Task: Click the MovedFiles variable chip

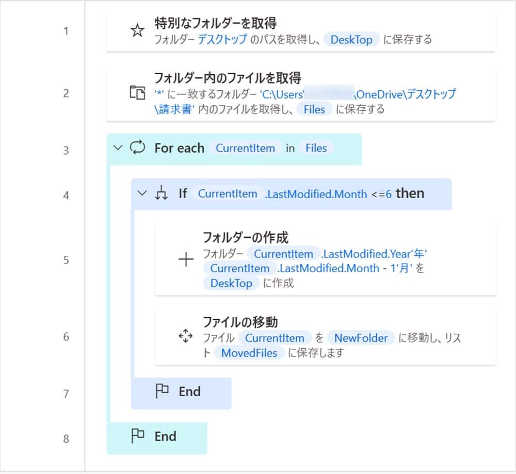Action: coord(249,353)
